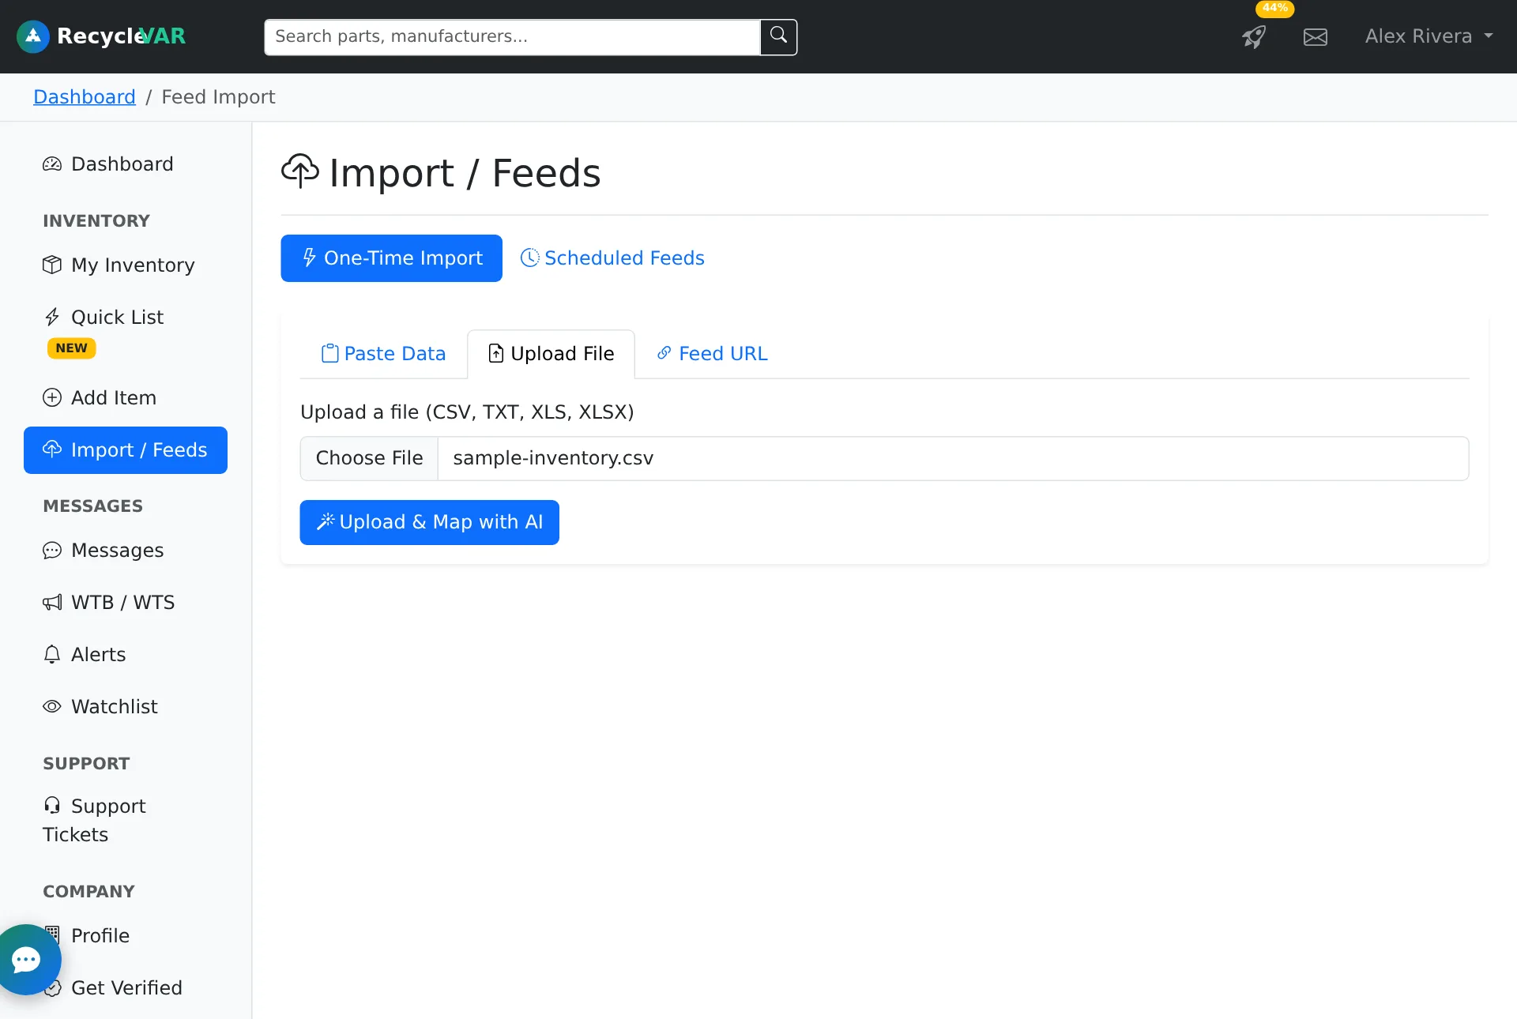Open the rocket progress icon

click(x=1253, y=36)
